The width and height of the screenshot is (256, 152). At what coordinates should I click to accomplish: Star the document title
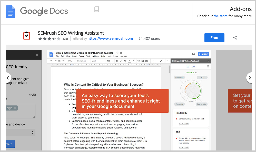[117, 53]
